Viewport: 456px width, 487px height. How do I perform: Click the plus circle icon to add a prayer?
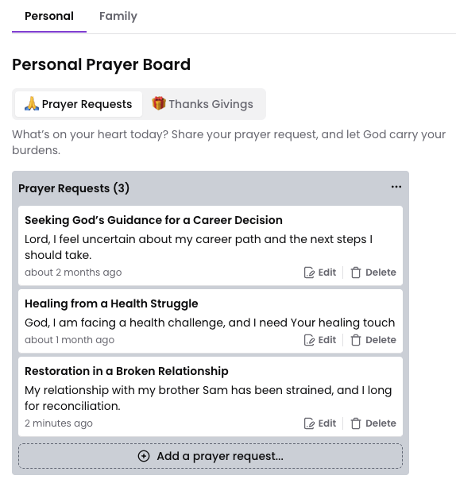[144, 456]
